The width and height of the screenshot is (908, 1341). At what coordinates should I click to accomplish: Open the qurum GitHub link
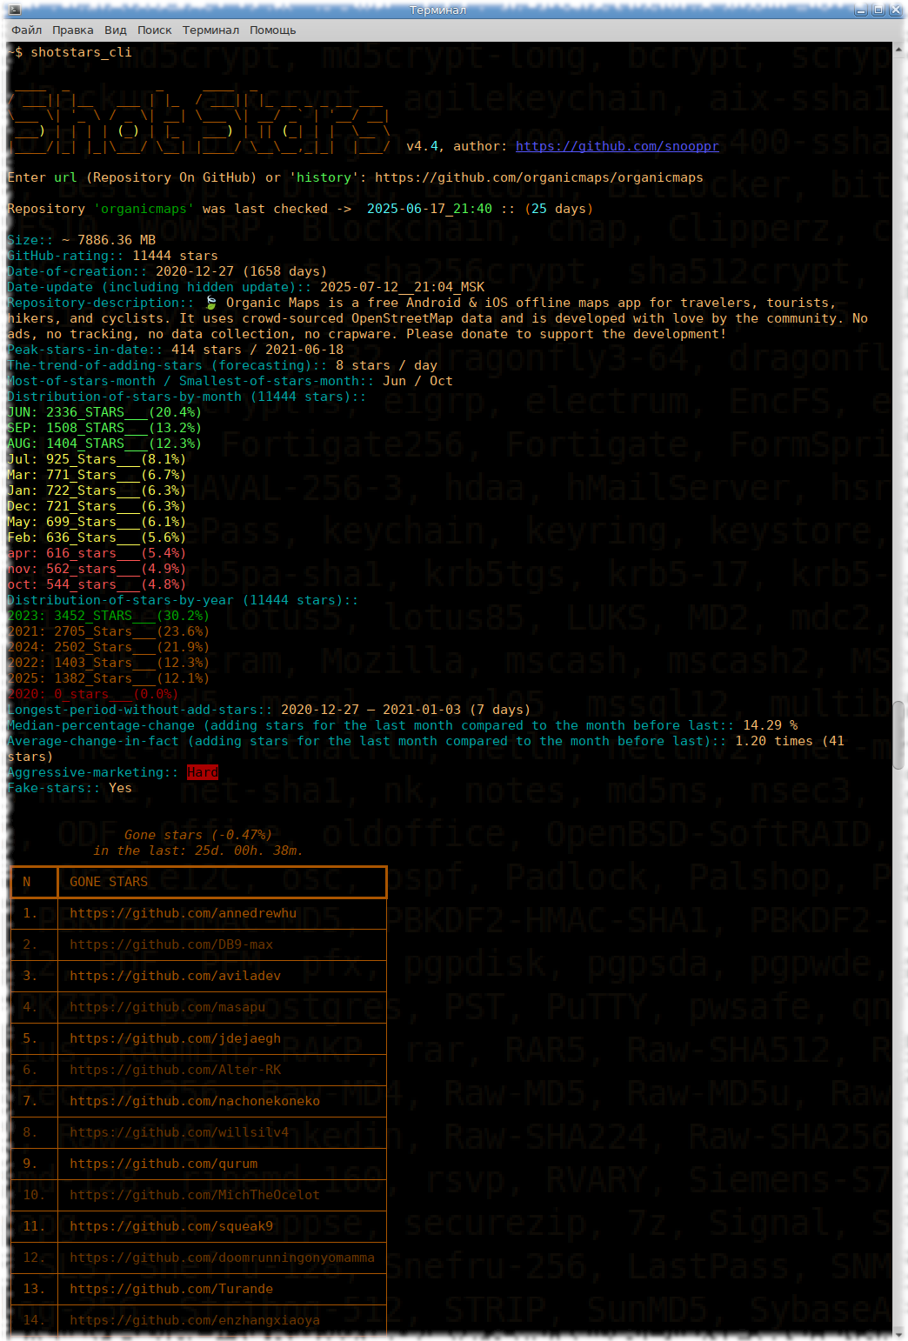point(162,1164)
